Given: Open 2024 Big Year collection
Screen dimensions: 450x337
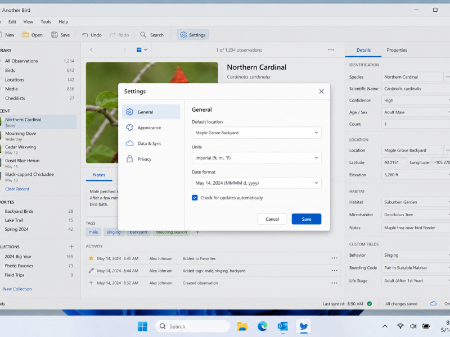Looking at the screenshot, I should [38, 257].
